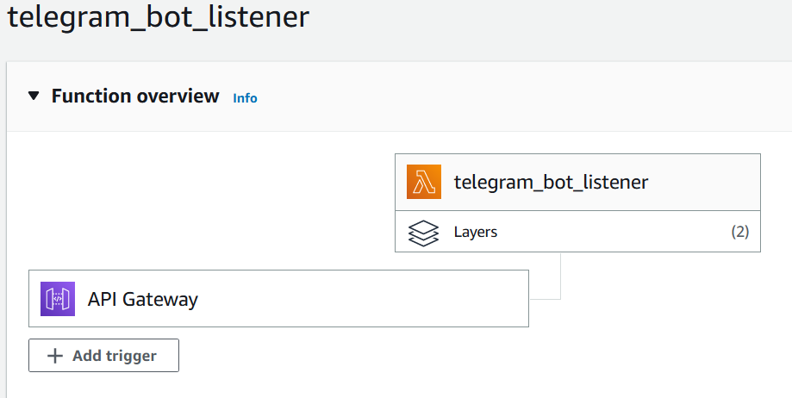Image resolution: width=792 pixels, height=398 pixels.
Task: Click the purple API Gateway icon
Action: pos(58,299)
